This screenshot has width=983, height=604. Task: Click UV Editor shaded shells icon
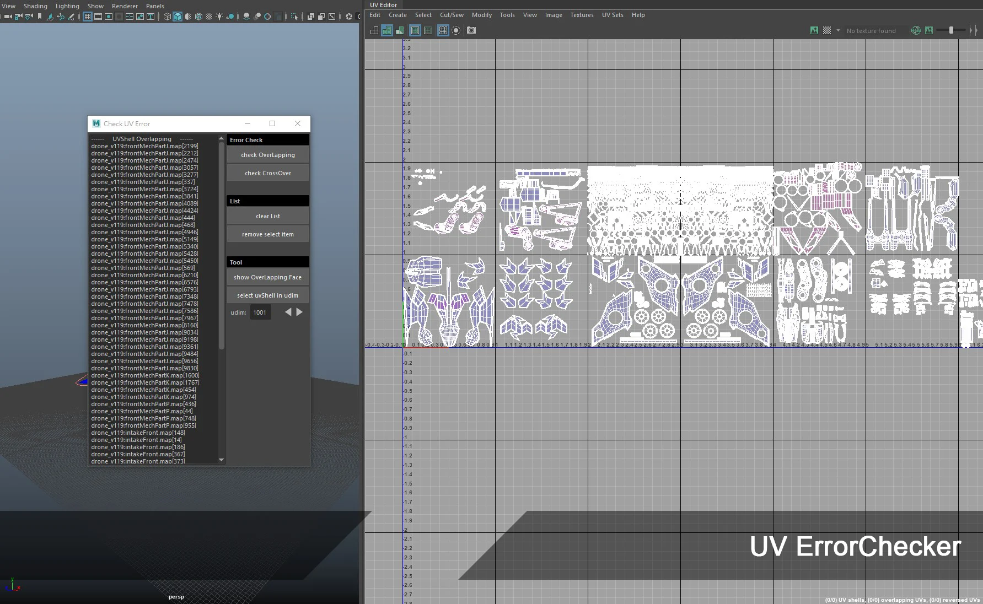[387, 30]
